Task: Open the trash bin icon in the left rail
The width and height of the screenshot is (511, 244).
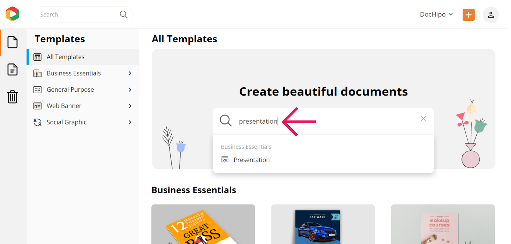Action: [12, 97]
